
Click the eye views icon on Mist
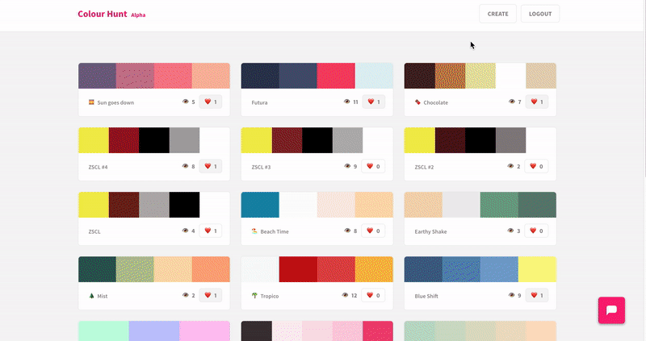tap(186, 295)
